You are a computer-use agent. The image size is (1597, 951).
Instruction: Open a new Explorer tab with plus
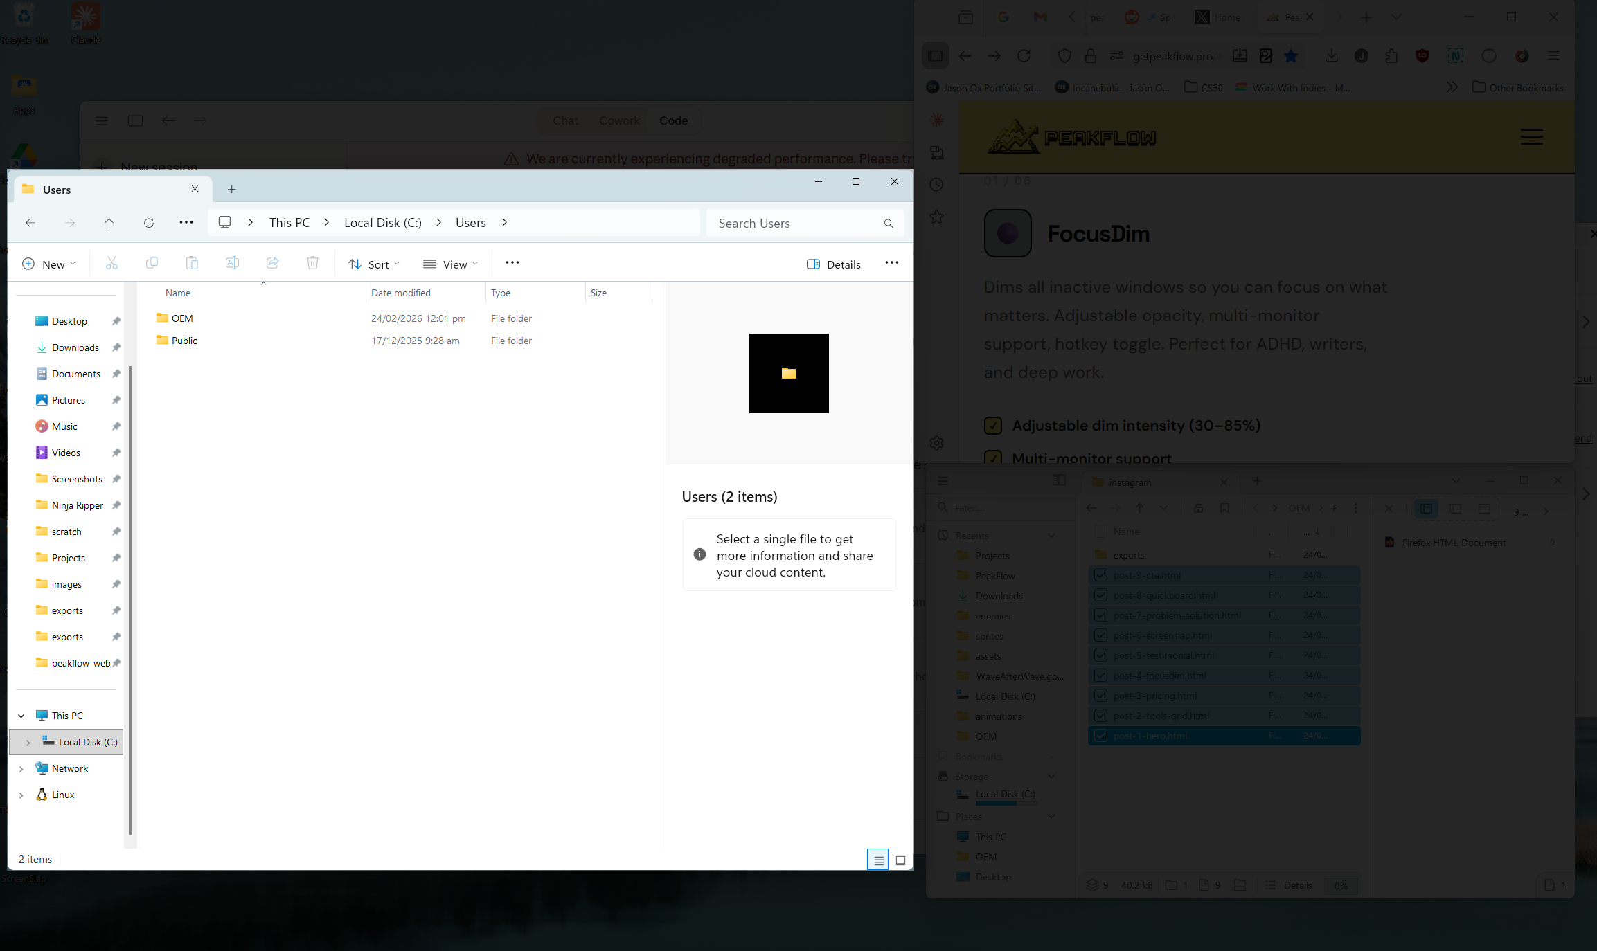pyautogui.click(x=232, y=190)
